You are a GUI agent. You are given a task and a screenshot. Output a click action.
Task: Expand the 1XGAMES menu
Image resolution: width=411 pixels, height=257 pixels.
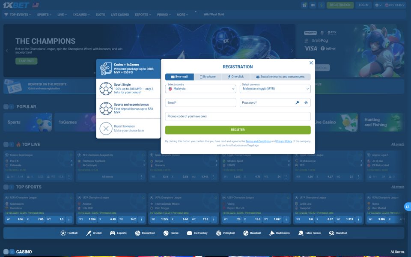(81, 15)
